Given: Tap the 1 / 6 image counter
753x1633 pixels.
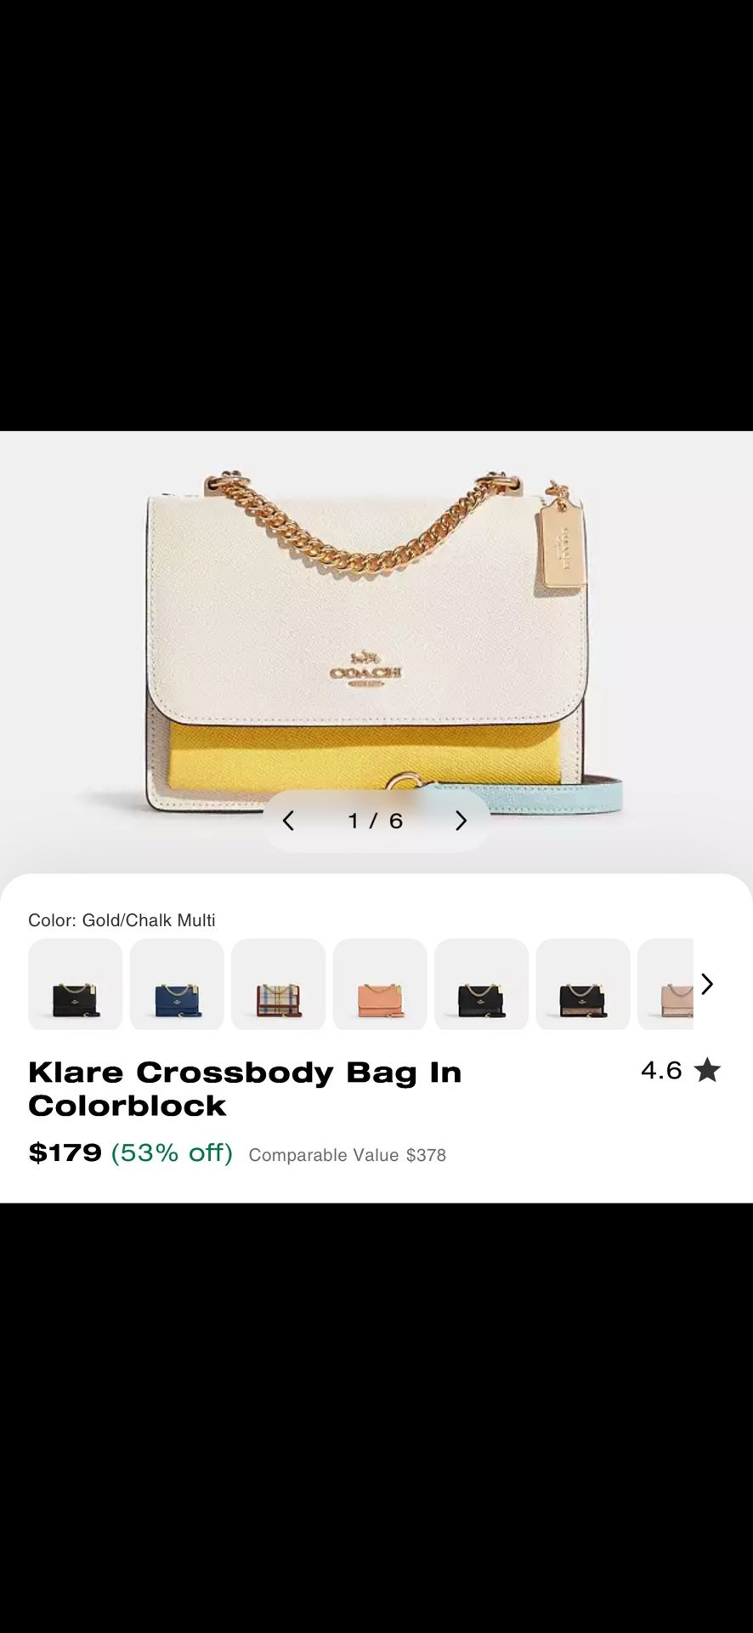Looking at the screenshot, I should coord(376,821).
